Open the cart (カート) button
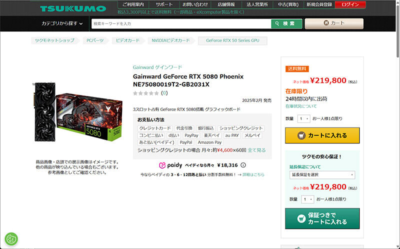The height and width of the screenshot is (249, 400). [334, 23]
